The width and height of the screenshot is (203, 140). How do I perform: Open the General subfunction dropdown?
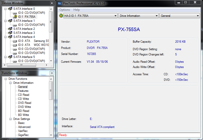pos(180,16)
